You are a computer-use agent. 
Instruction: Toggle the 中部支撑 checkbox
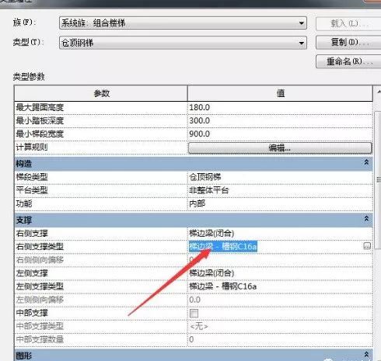tap(194, 313)
